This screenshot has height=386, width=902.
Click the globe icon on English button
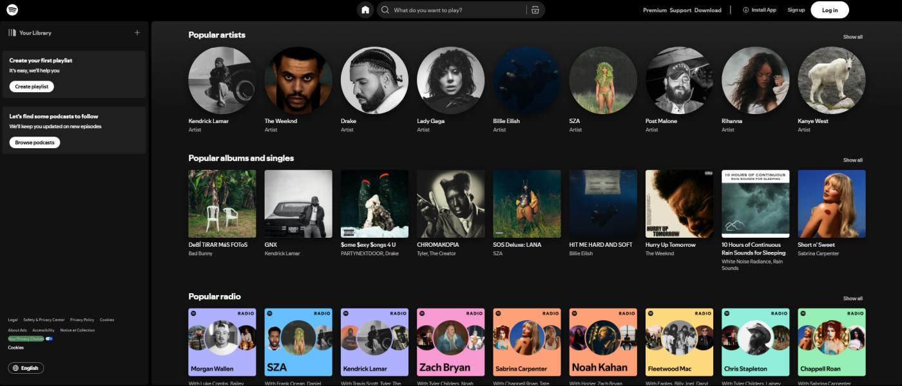click(15, 368)
